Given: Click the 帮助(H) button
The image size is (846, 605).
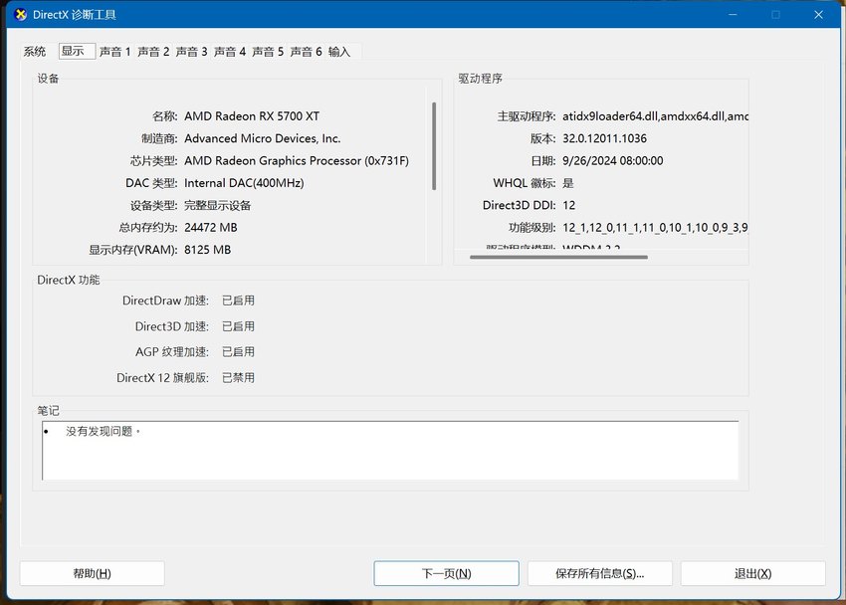Looking at the screenshot, I should click(x=93, y=573).
